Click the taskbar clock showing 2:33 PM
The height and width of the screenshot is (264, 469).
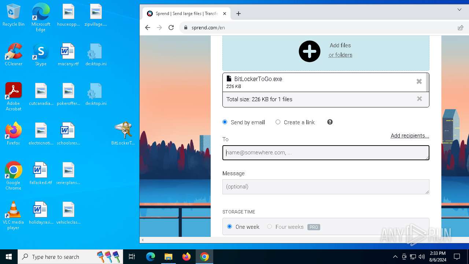pos(437,257)
